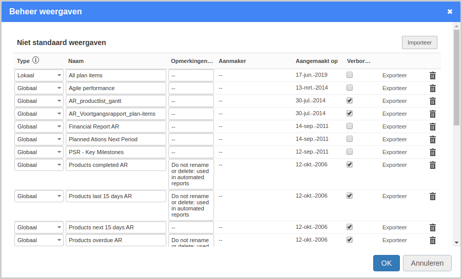Click the Annuleren button
The height and width of the screenshot is (279, 462).
point(427,263)
